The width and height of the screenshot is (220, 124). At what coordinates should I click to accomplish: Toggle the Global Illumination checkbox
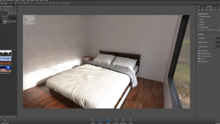tap(199, 53)
